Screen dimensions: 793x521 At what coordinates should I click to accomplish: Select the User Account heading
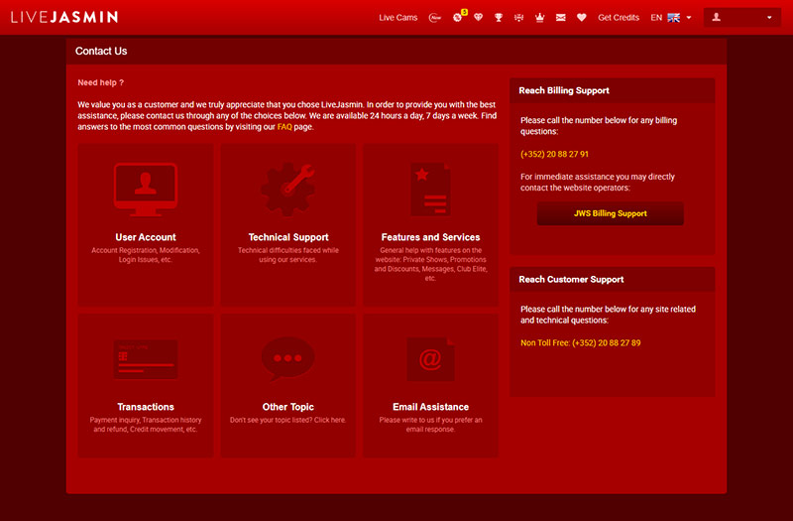146,237
